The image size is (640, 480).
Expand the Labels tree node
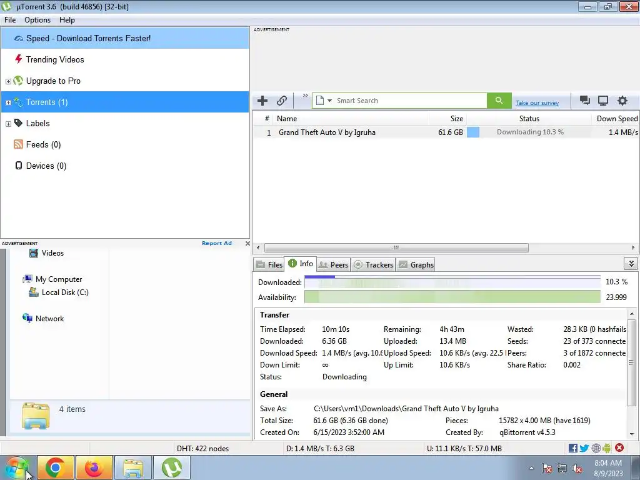point(8,124)
